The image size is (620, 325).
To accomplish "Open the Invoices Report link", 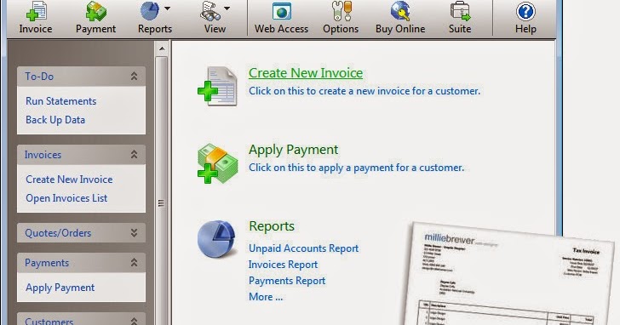I will click(283, 265).
